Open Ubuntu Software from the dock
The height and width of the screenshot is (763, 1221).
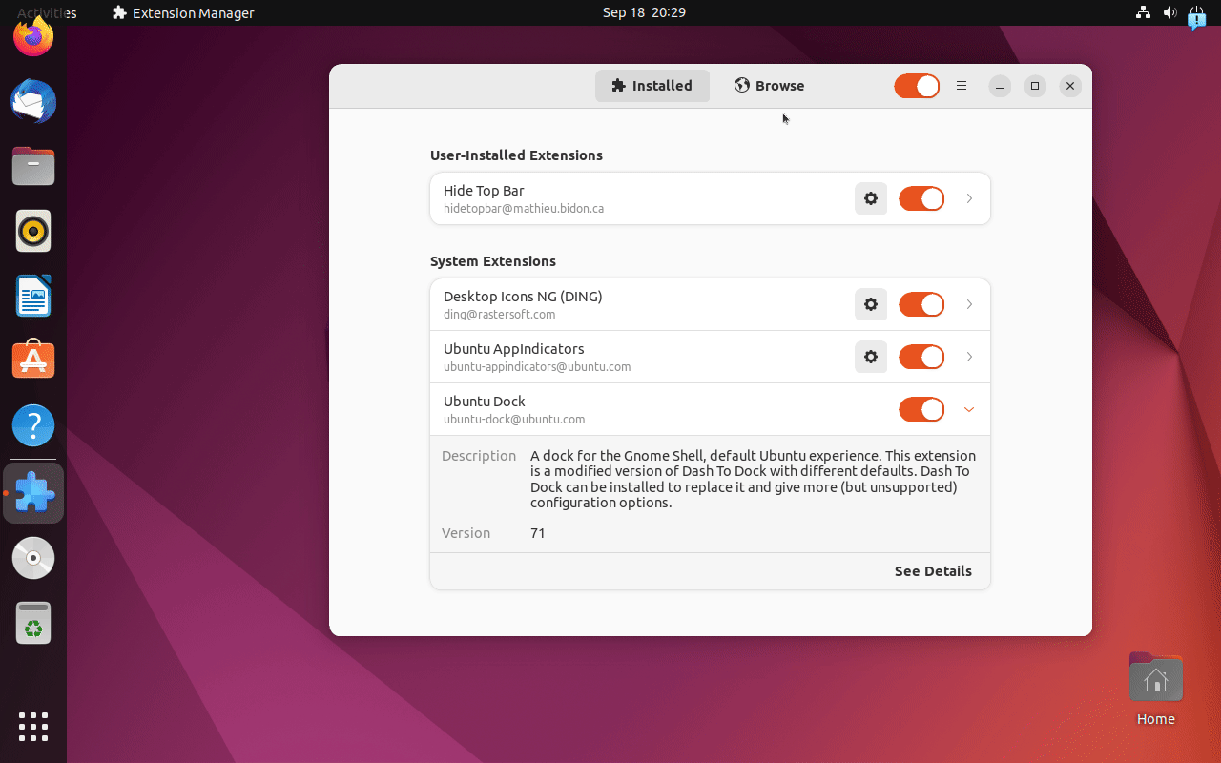coord(33,361)
